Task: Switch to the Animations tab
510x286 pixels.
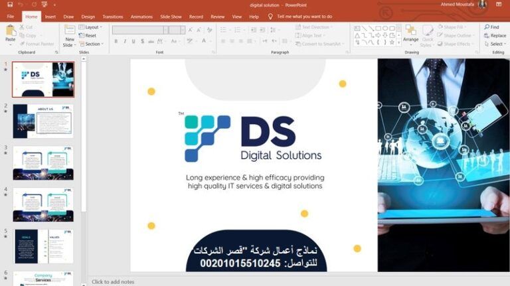Action: coord(141,17)
